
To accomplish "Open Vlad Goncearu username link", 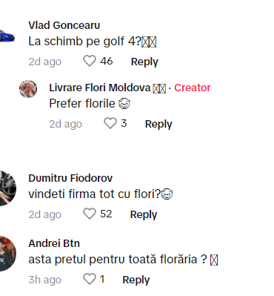I will click(64, 25).
